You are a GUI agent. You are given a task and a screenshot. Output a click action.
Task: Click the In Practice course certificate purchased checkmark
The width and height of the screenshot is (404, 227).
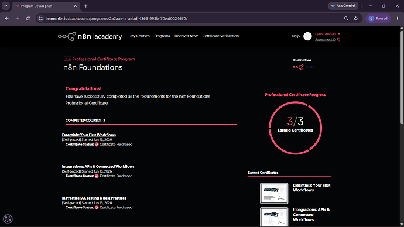(x=97, y=208)
